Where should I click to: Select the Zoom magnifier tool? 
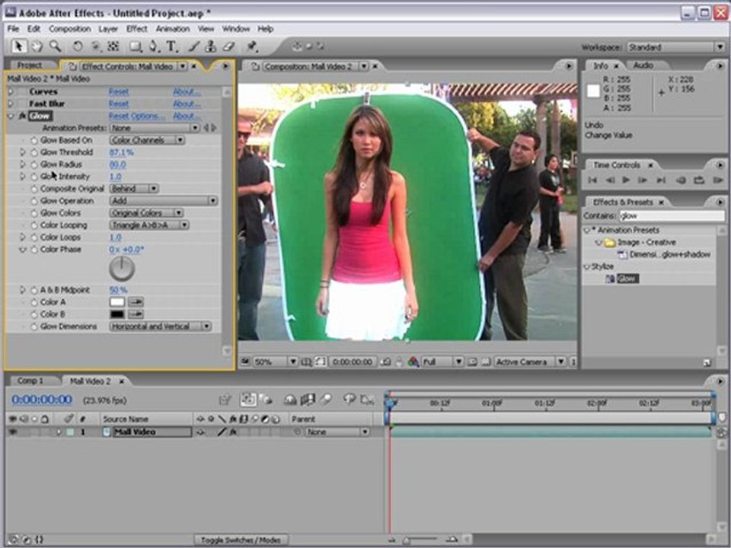coord(55,46)
